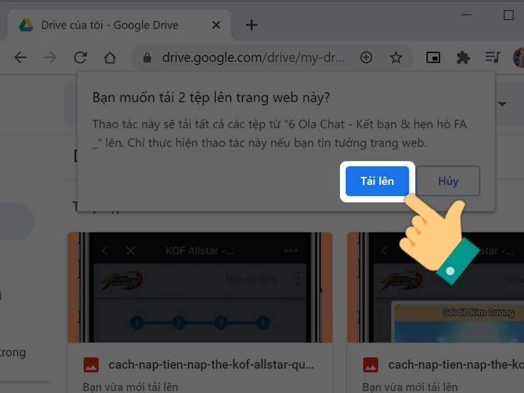Toggle the bookmark star for this page

click(396, 58)
